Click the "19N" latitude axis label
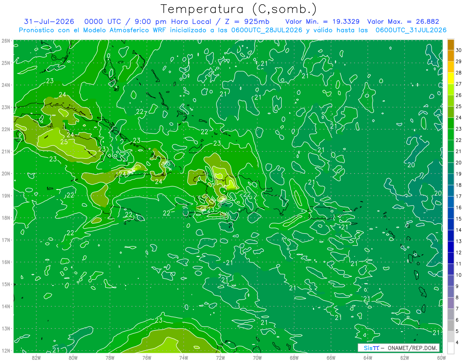Viewport: 469px width, 363px height. click(6, 195)
